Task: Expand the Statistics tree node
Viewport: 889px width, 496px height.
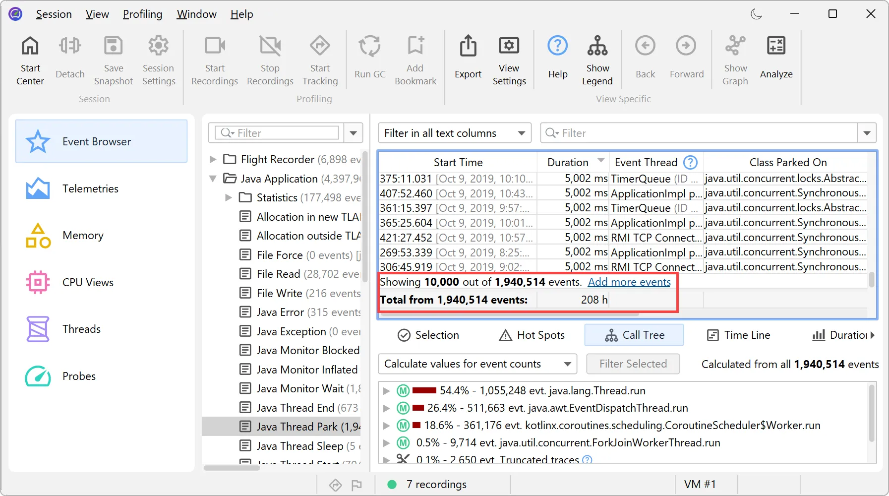Action: click(x=229, y=197)
